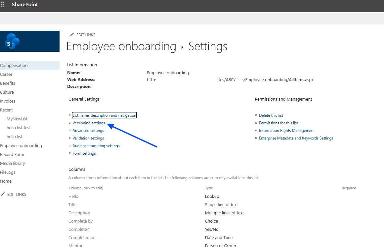The height and width of the screenshot is (247, 384).
Task: Open Permissions for this list
Action: coord(278,123)
